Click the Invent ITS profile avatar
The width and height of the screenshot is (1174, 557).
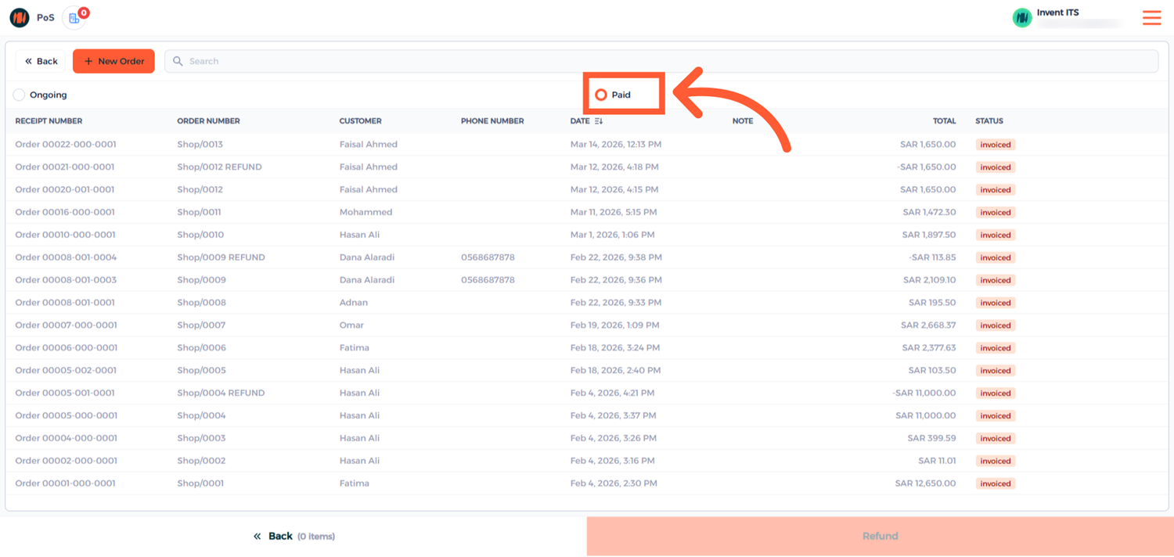[x=1022, y=17]
